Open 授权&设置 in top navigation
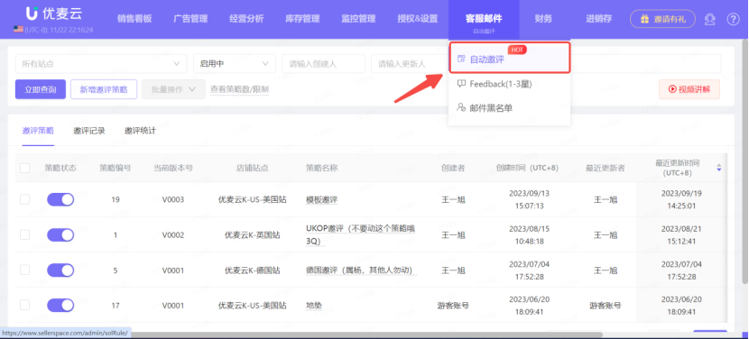Screen dimensions: 749x339 point(418,19)
